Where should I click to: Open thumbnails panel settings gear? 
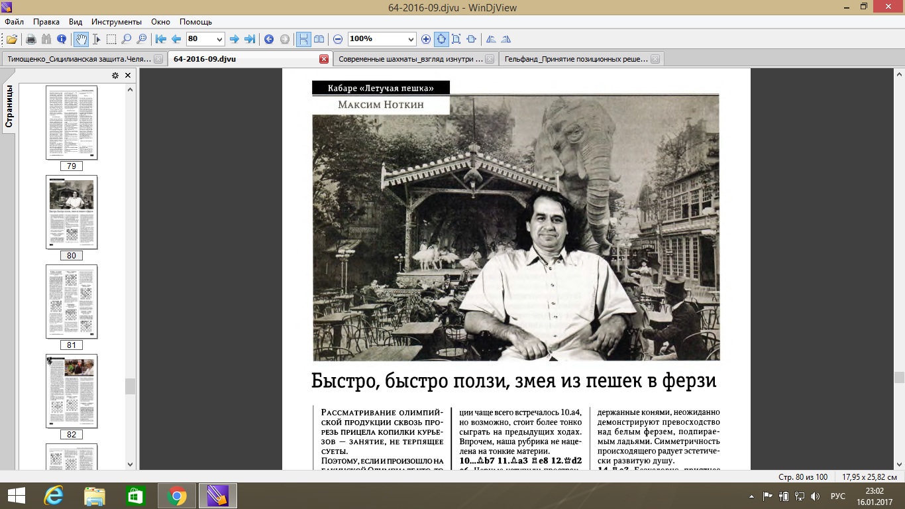coord(115,76)
